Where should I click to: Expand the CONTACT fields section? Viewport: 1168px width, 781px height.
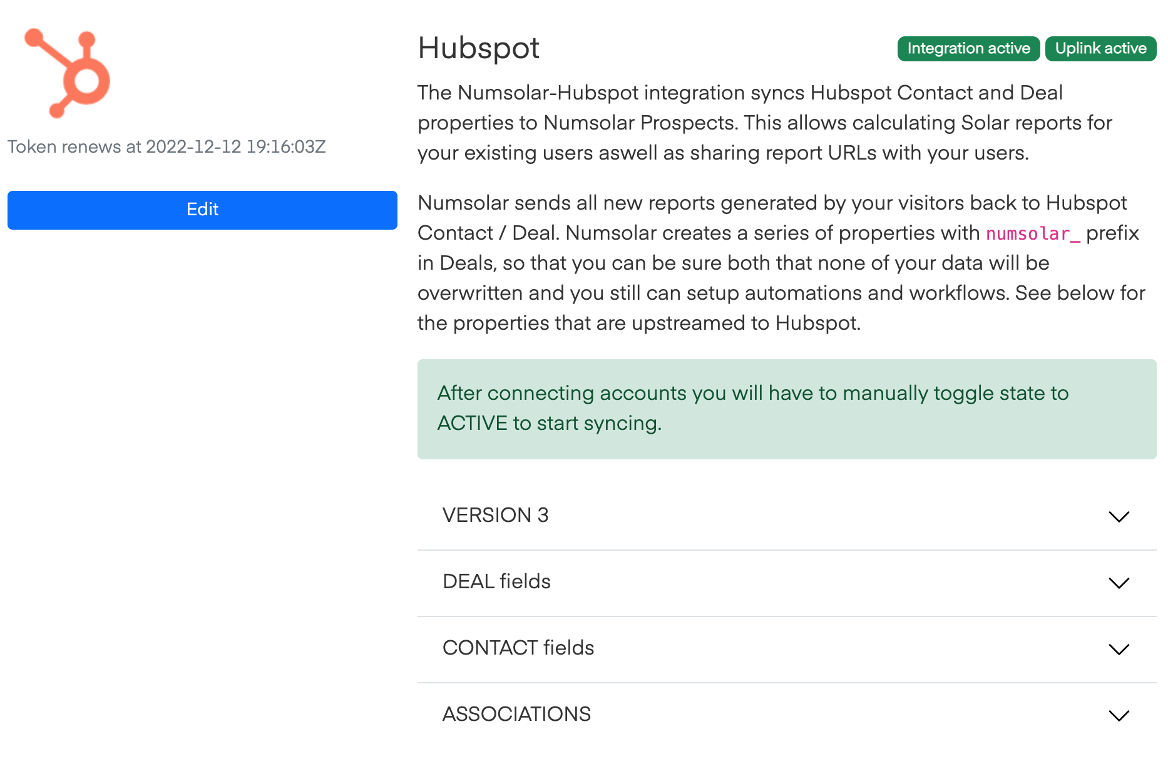click(x=787, y=648)
